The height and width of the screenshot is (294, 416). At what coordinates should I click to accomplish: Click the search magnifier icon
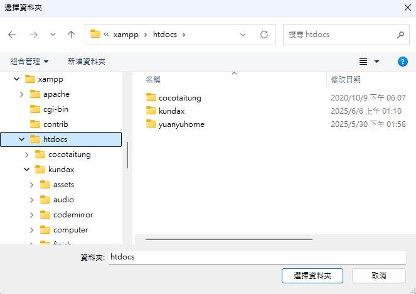tap(400, 35)
